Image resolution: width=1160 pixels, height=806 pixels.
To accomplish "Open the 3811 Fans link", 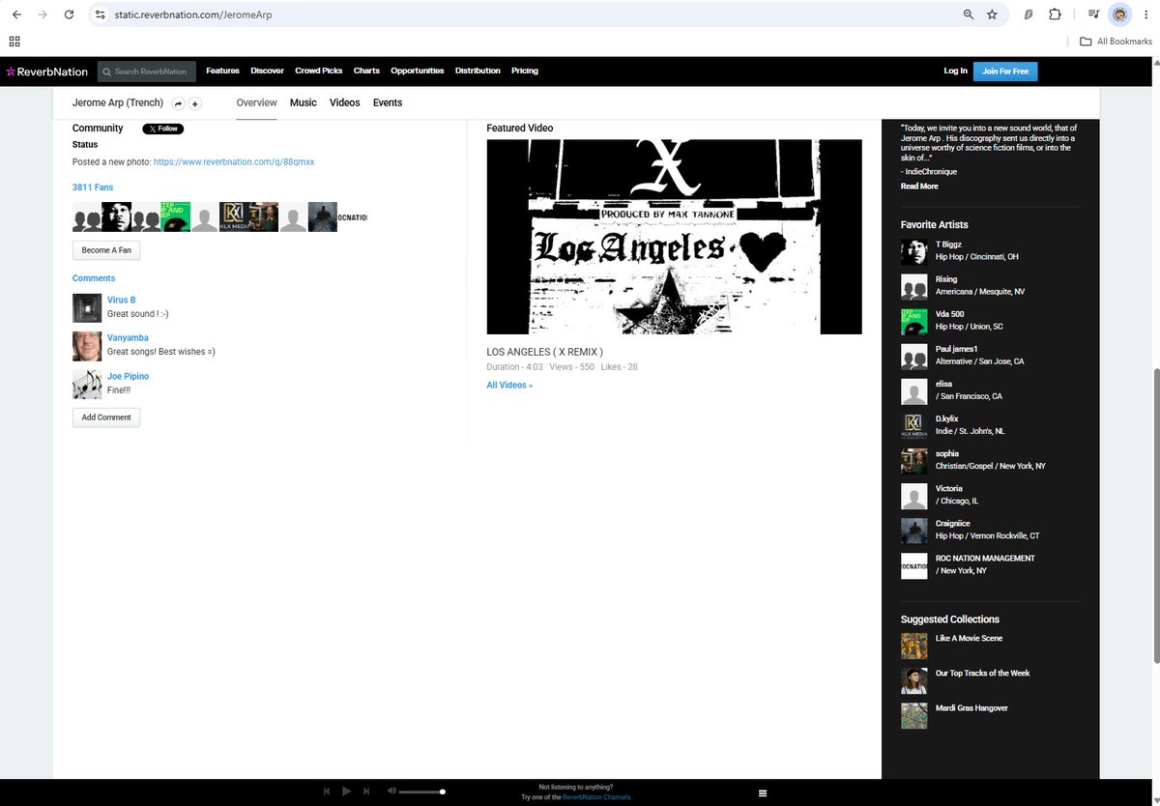I will [x=93, y=187].
